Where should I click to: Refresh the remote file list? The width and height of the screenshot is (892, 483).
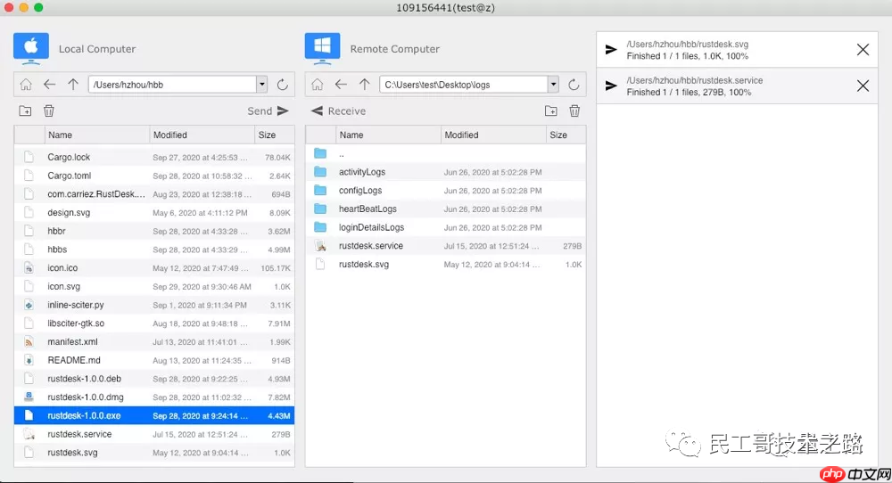tap(574, 85)
